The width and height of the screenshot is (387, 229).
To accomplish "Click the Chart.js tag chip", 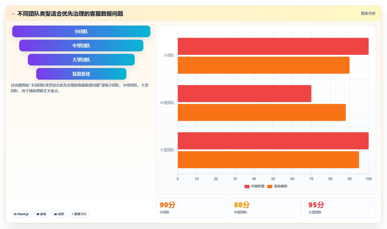I will pyautogui.click(x=21, y=214).
